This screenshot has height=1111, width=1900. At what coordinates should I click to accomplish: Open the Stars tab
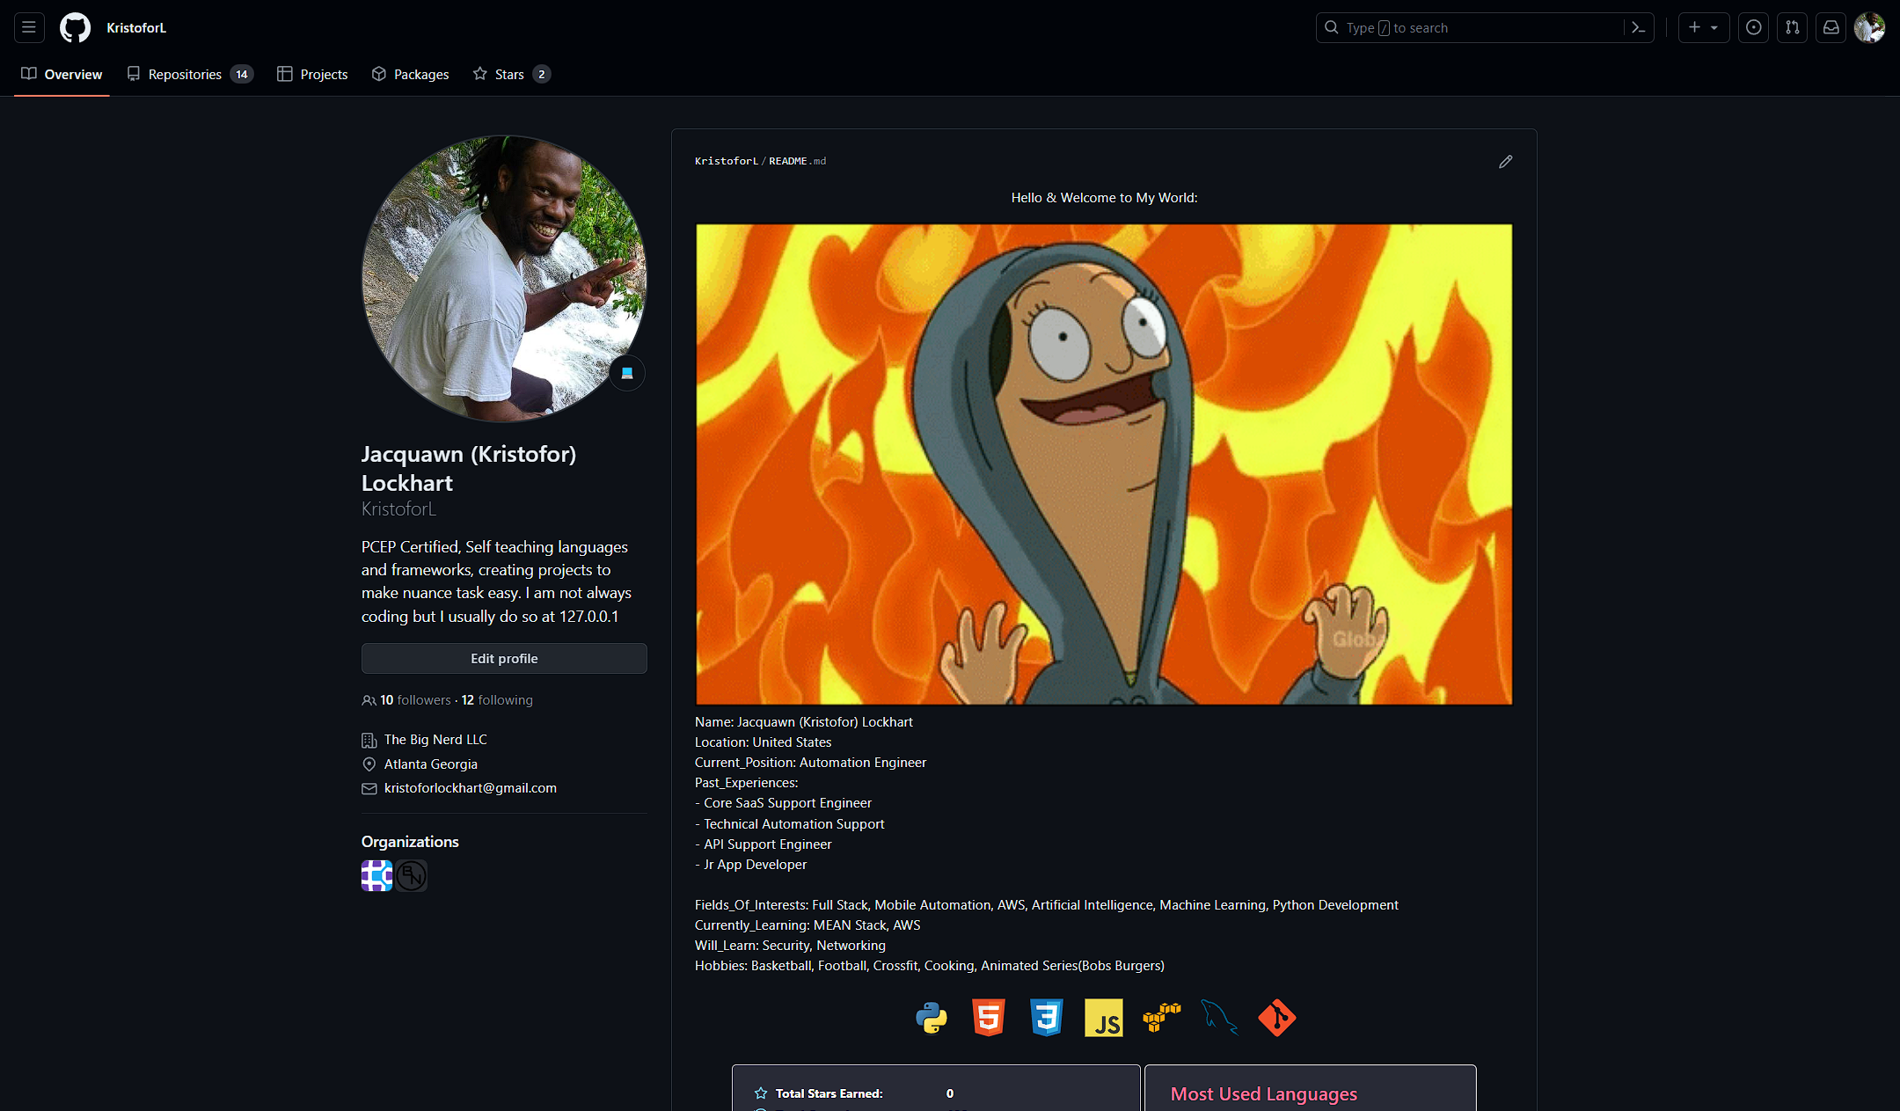tap(512, 74)
